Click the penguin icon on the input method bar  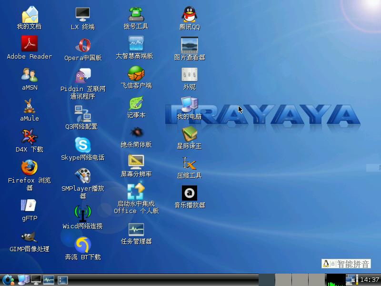coord(326,264)
